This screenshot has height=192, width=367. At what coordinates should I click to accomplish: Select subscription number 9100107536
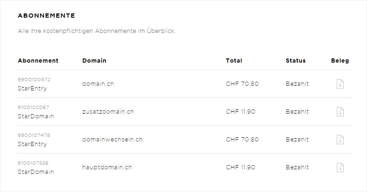(33, 163)
